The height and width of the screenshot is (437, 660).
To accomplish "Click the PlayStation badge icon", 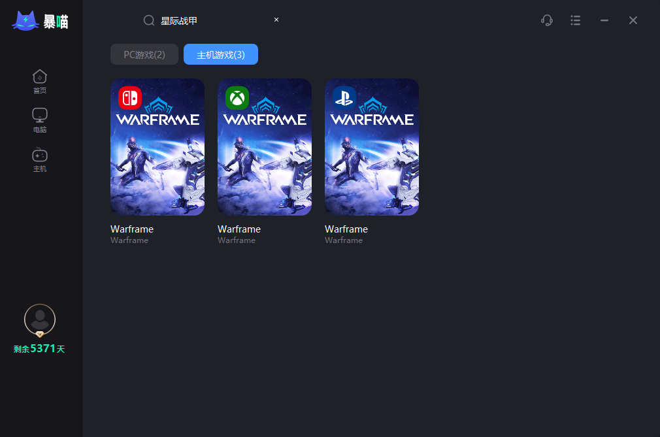I will tap(344, 98).
